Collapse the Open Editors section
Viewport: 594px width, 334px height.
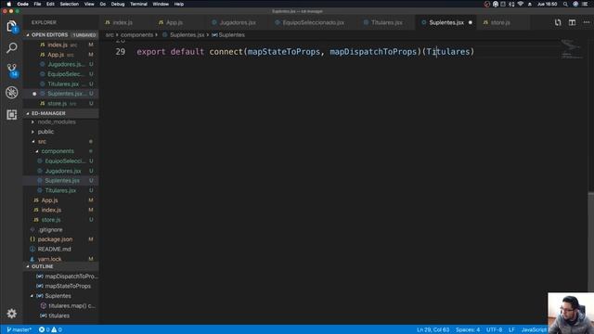28,35
